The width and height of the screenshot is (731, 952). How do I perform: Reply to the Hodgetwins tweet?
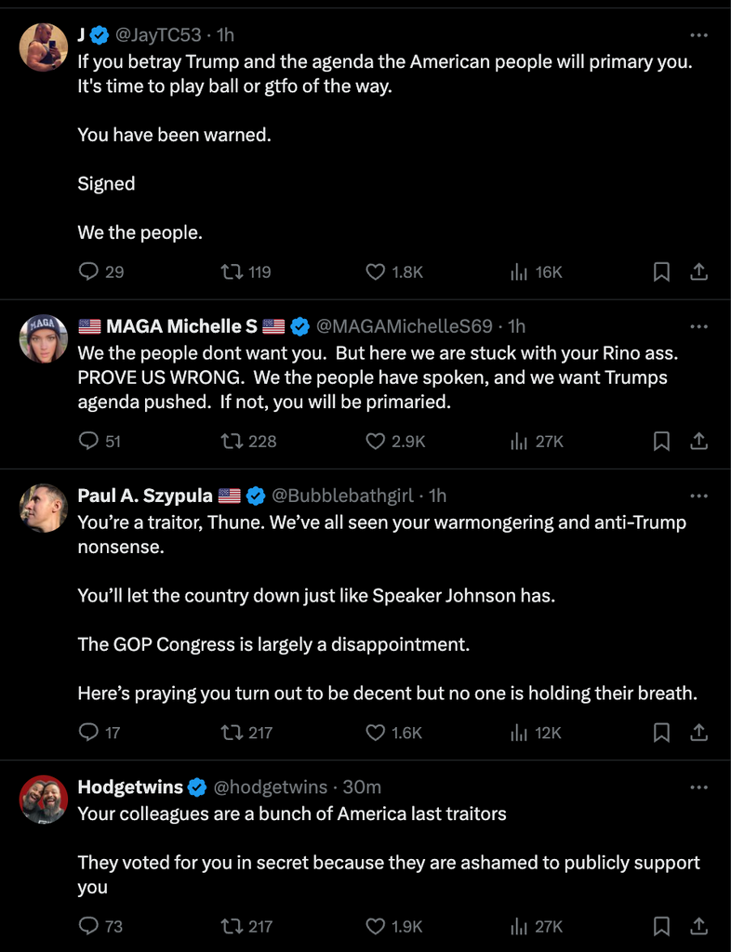[89, 926]
